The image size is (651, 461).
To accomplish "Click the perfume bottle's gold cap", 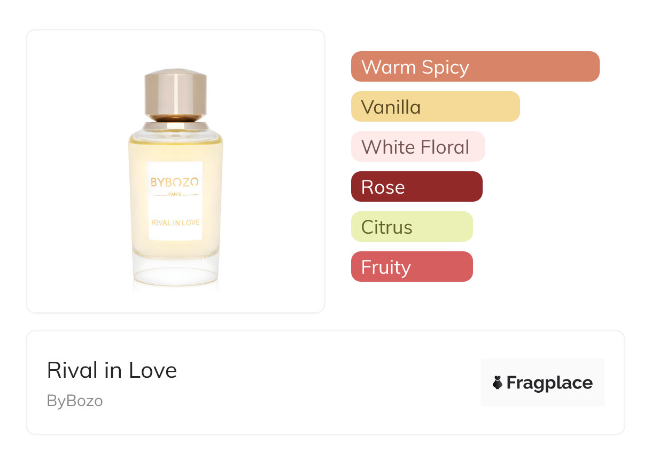I will 175,94.
